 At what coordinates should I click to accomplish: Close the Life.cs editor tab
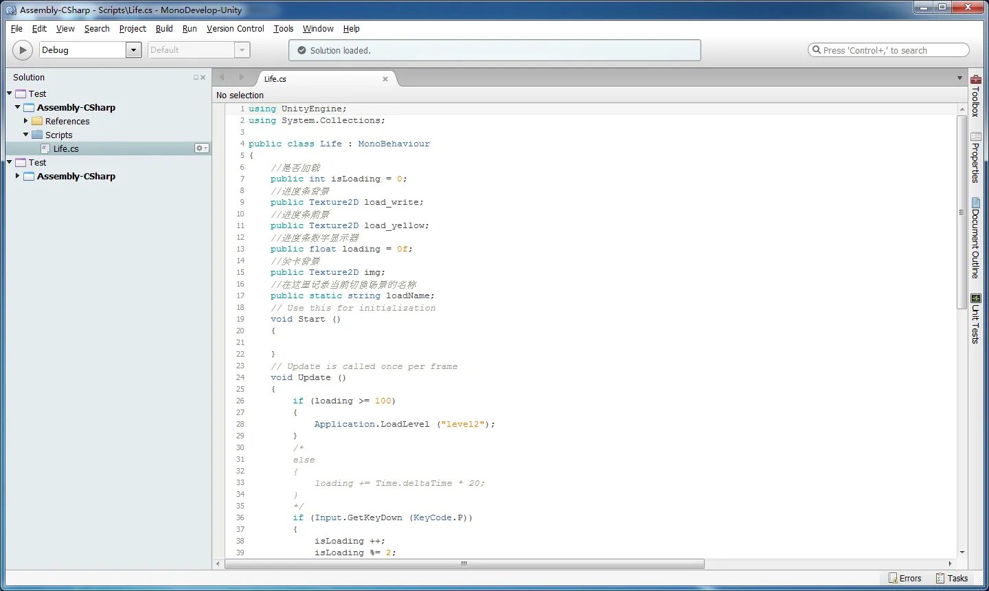click(x=385, y=79)
